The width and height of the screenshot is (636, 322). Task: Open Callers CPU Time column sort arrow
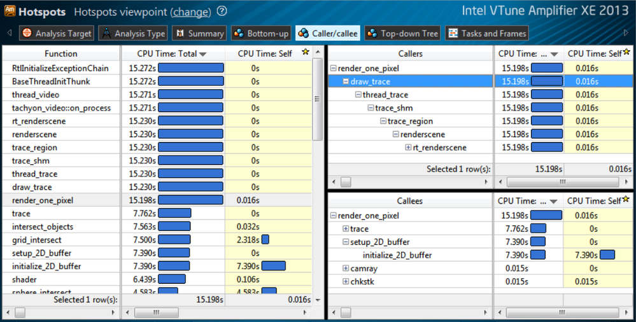pos(553,54)
